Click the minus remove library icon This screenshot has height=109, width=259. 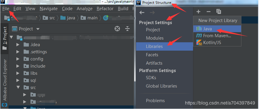coord(209,12)
